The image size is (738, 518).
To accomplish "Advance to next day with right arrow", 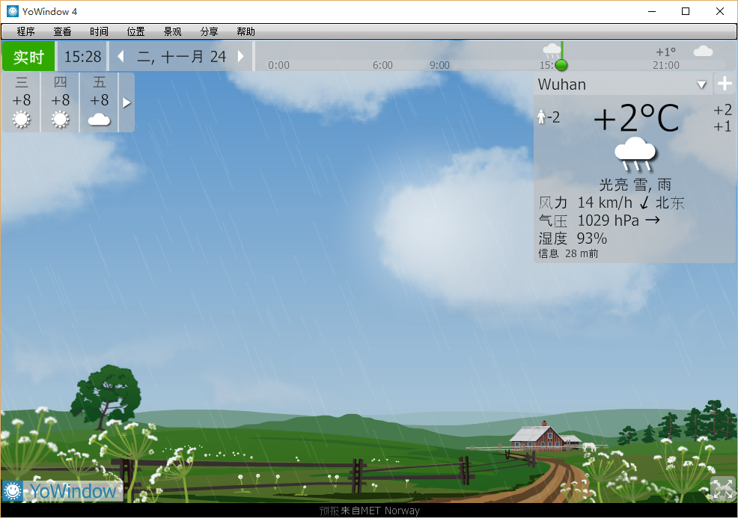I will 240,57.
